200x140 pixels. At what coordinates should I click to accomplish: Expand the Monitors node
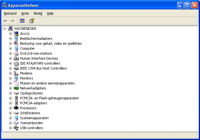(x=10, y=78)
